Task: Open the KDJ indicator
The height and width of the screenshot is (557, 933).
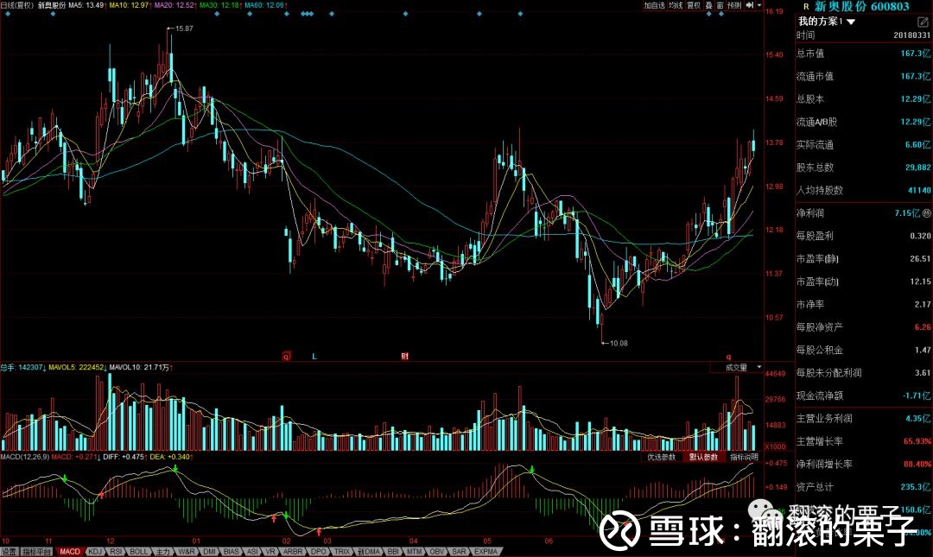Action: tap(95, 551)
